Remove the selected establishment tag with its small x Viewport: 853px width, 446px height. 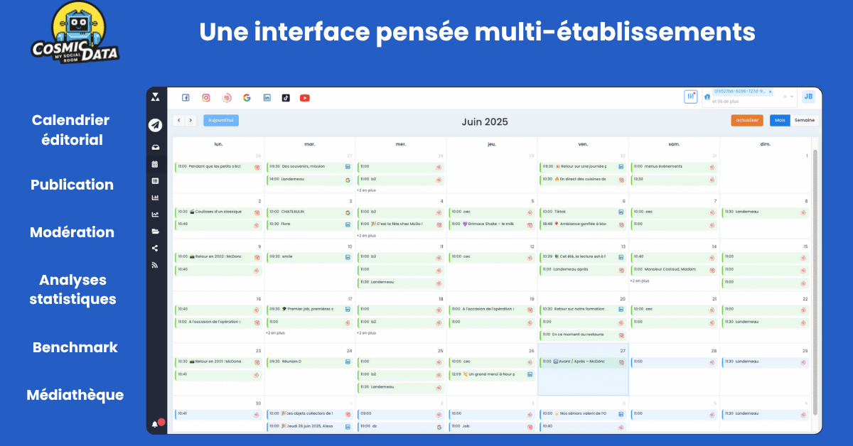(x=770, y=91)
